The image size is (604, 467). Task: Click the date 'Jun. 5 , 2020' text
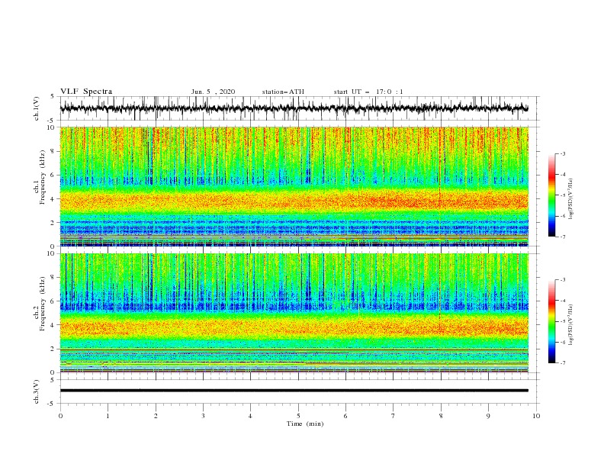pyautogui.click(x=213, y=92)
